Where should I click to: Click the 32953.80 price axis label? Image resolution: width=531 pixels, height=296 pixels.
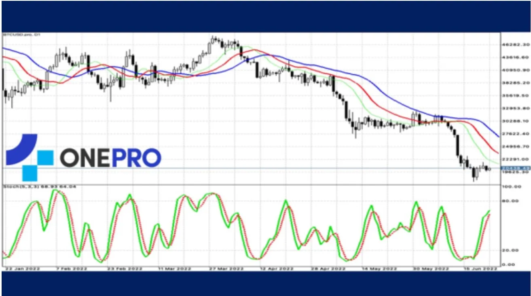click(515, 108)
